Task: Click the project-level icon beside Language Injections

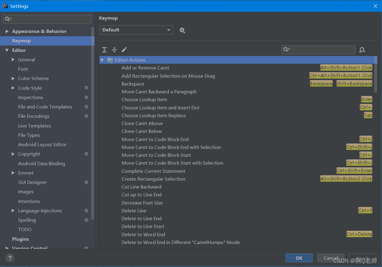Action: tap(87, 211)
